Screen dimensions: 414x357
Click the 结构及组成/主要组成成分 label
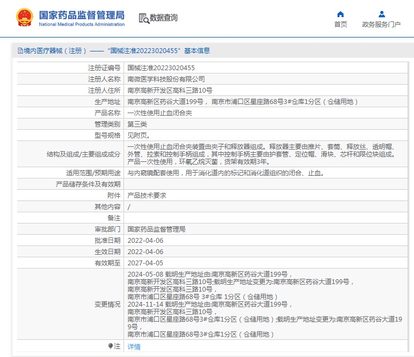[x=83, y=154]
